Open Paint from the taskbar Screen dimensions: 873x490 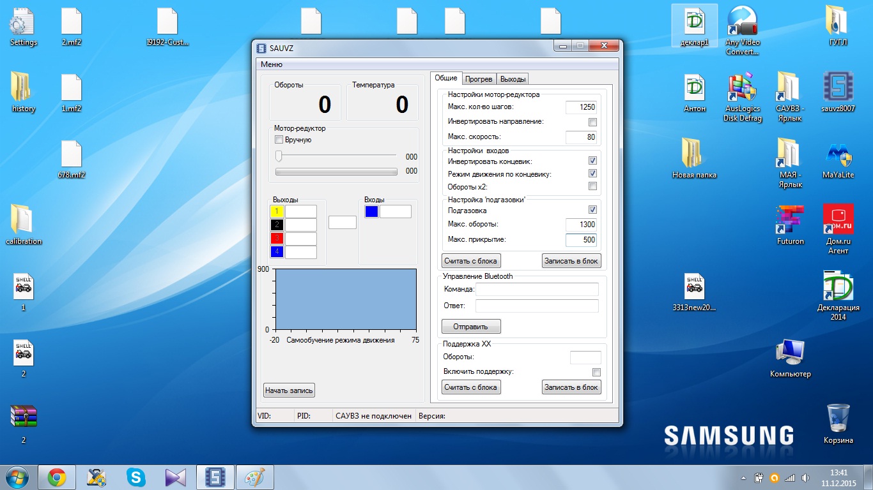254,477
